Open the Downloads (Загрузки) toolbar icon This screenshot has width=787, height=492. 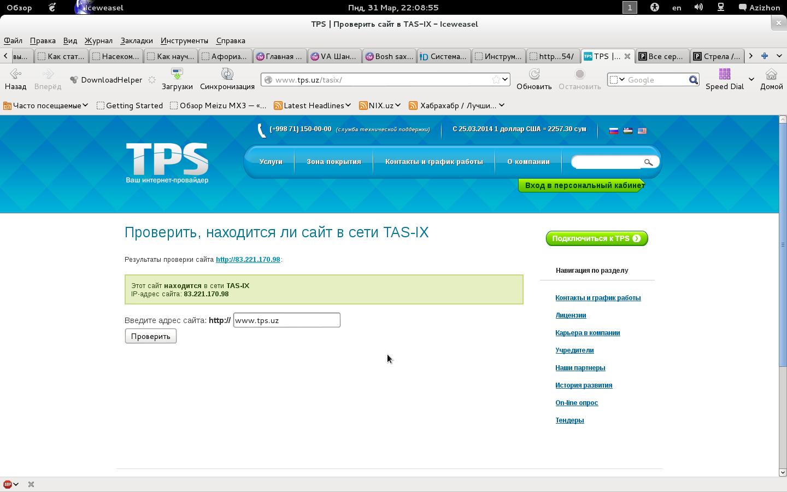(x=177, y=74)
